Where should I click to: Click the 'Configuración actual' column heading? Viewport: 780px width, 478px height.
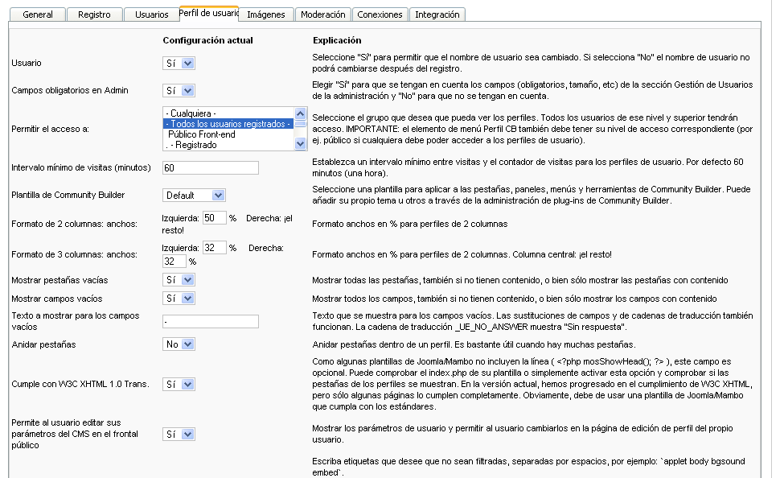click(208, 40)
